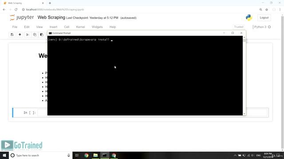Click the Python 3 kernel name
Viewport: 284px width, 159px height.
tap(260, 27)
